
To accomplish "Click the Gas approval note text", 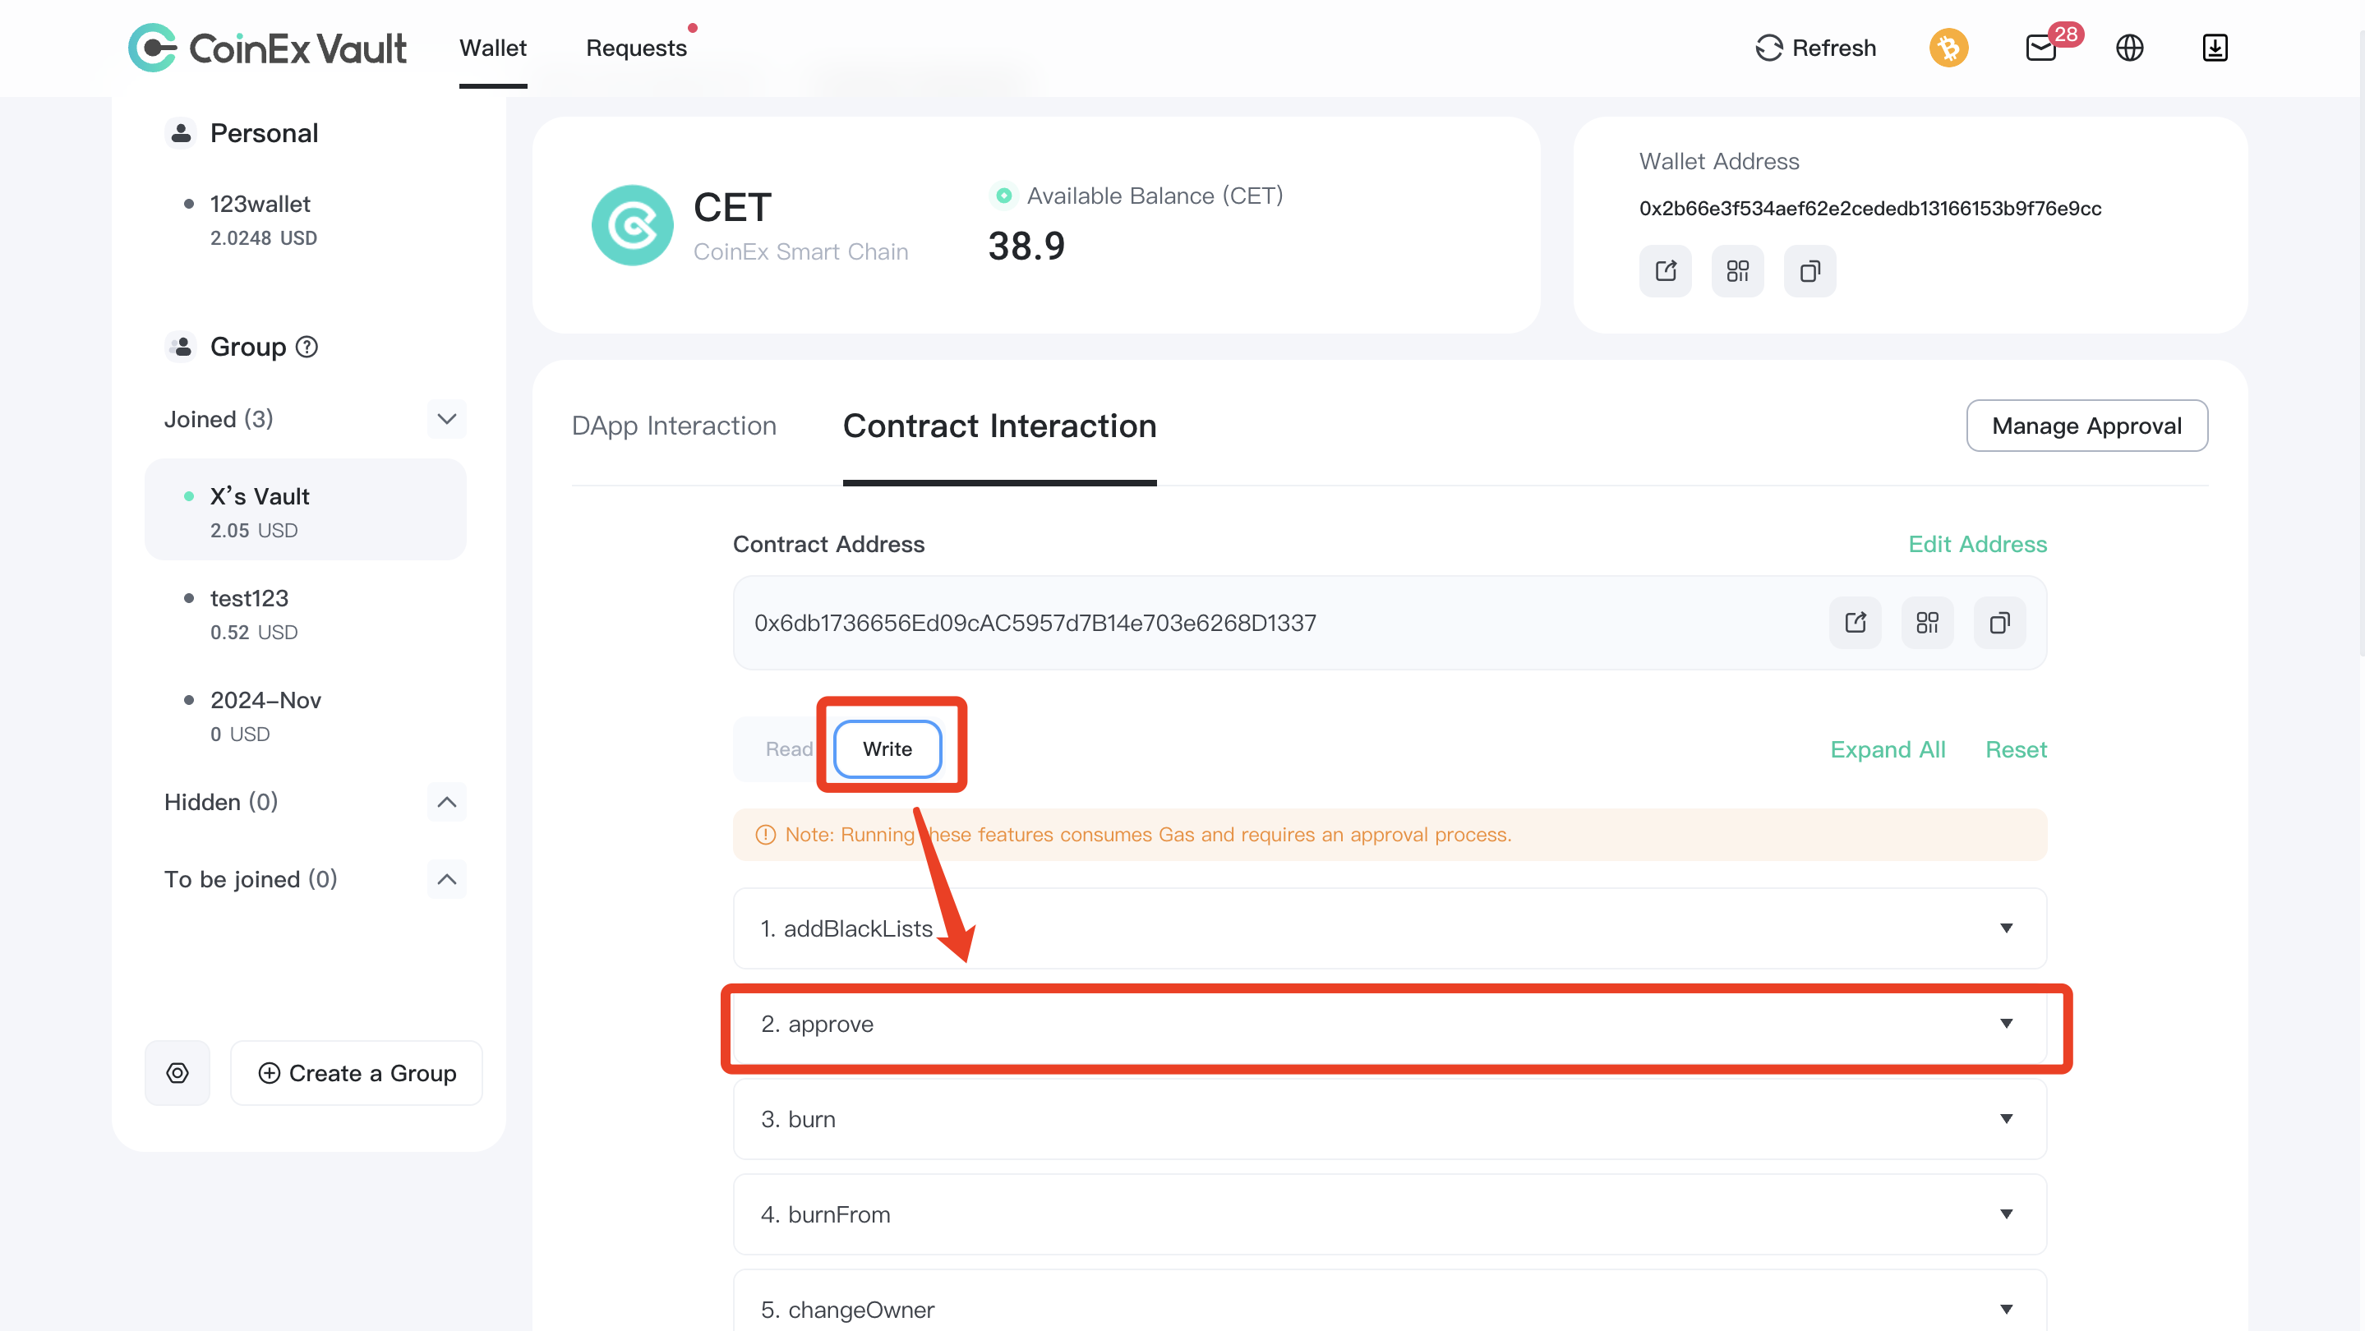I will coord(1148,835).
